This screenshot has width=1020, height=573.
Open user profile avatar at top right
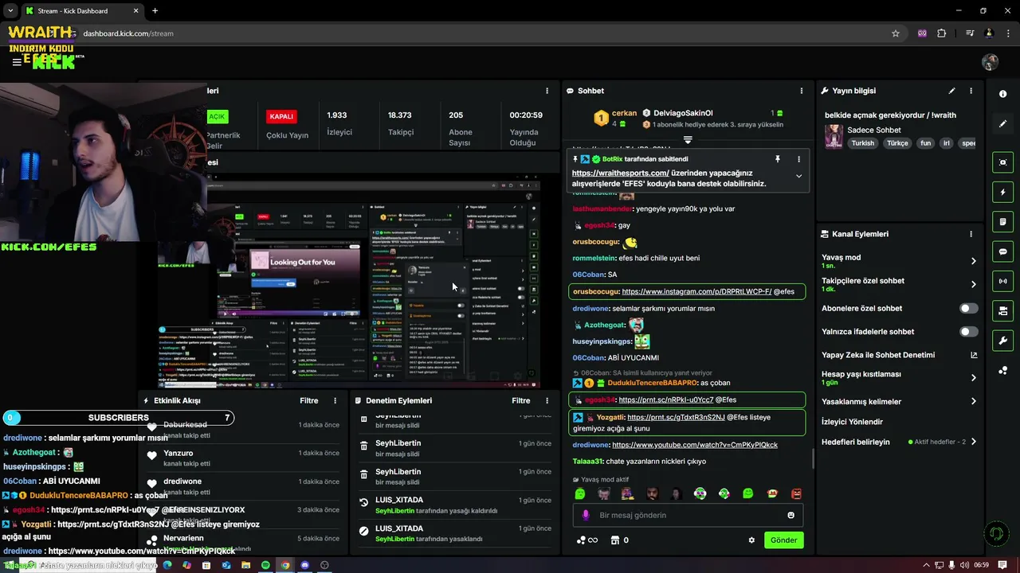[990, 62]
